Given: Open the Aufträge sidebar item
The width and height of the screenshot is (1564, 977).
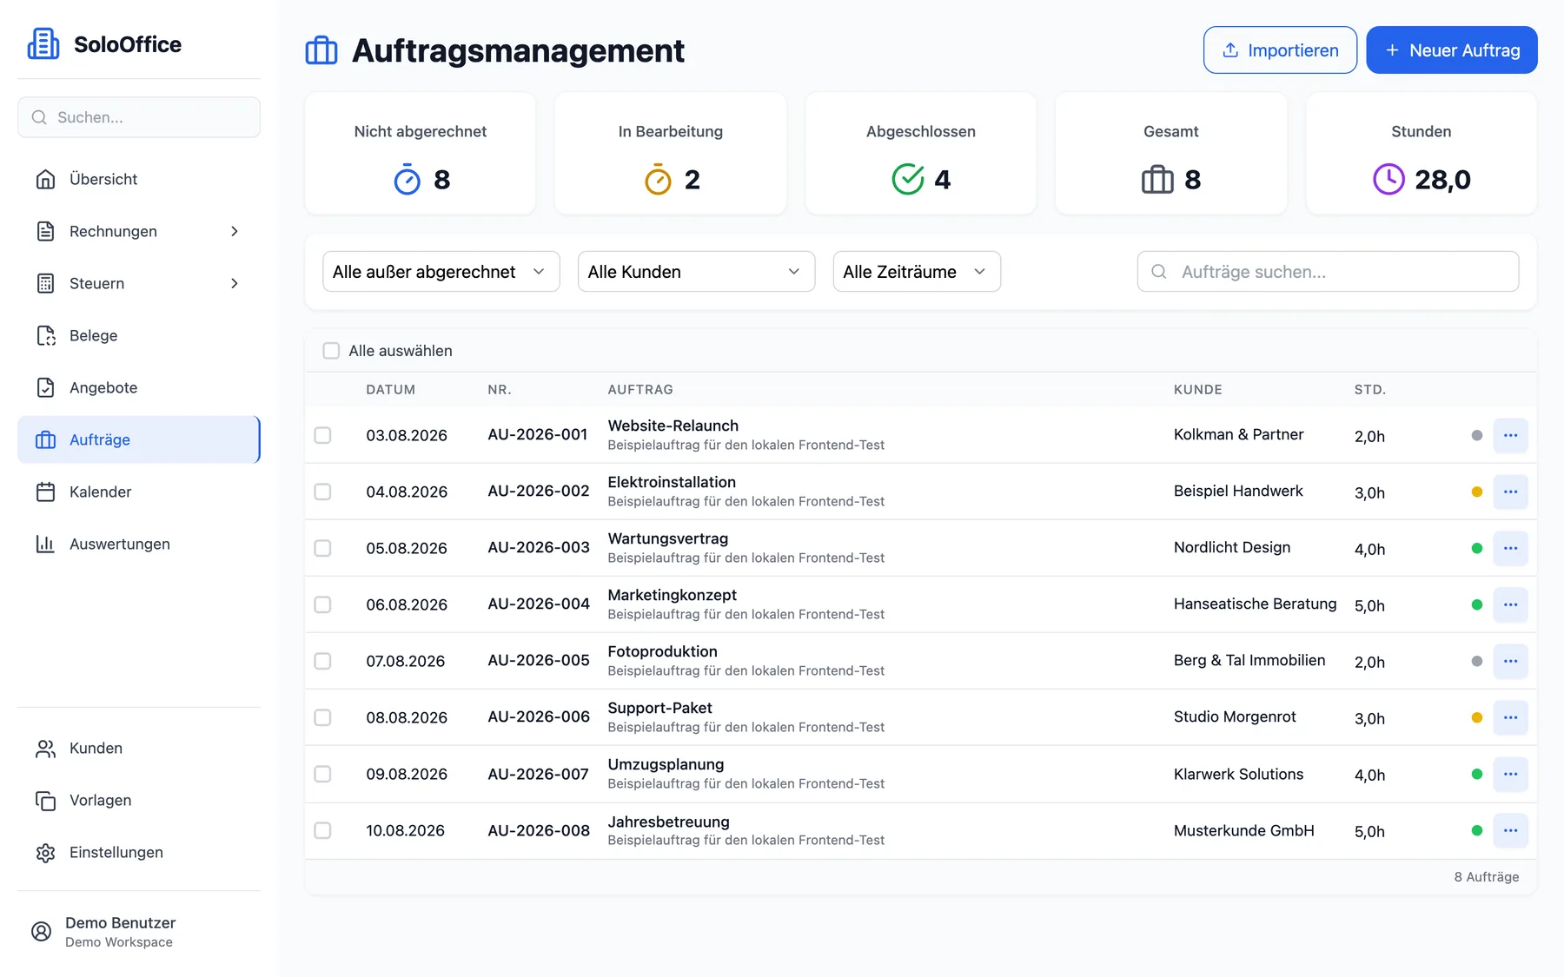Looking at the screenshot, I should coord(139,439).
